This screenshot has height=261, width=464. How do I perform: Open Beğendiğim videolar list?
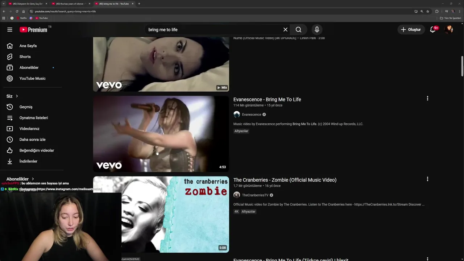pyautogui.click(x=37, y=150)
